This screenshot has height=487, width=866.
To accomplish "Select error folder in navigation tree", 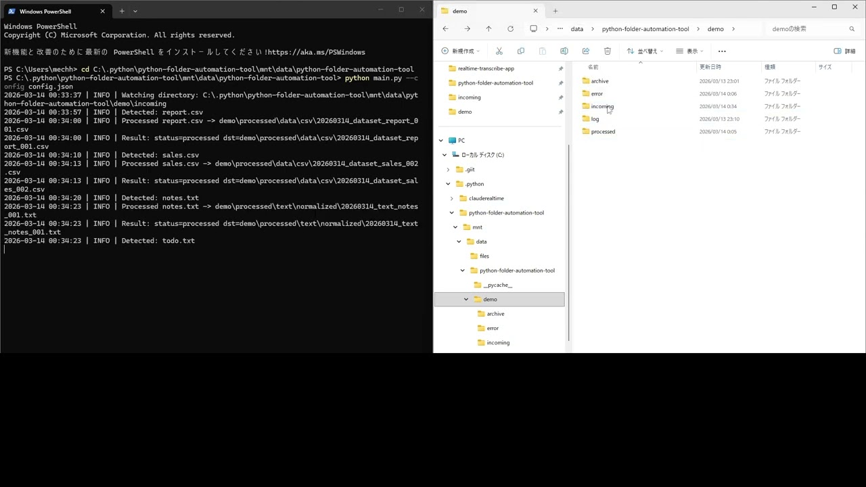I will coord(493,328).
